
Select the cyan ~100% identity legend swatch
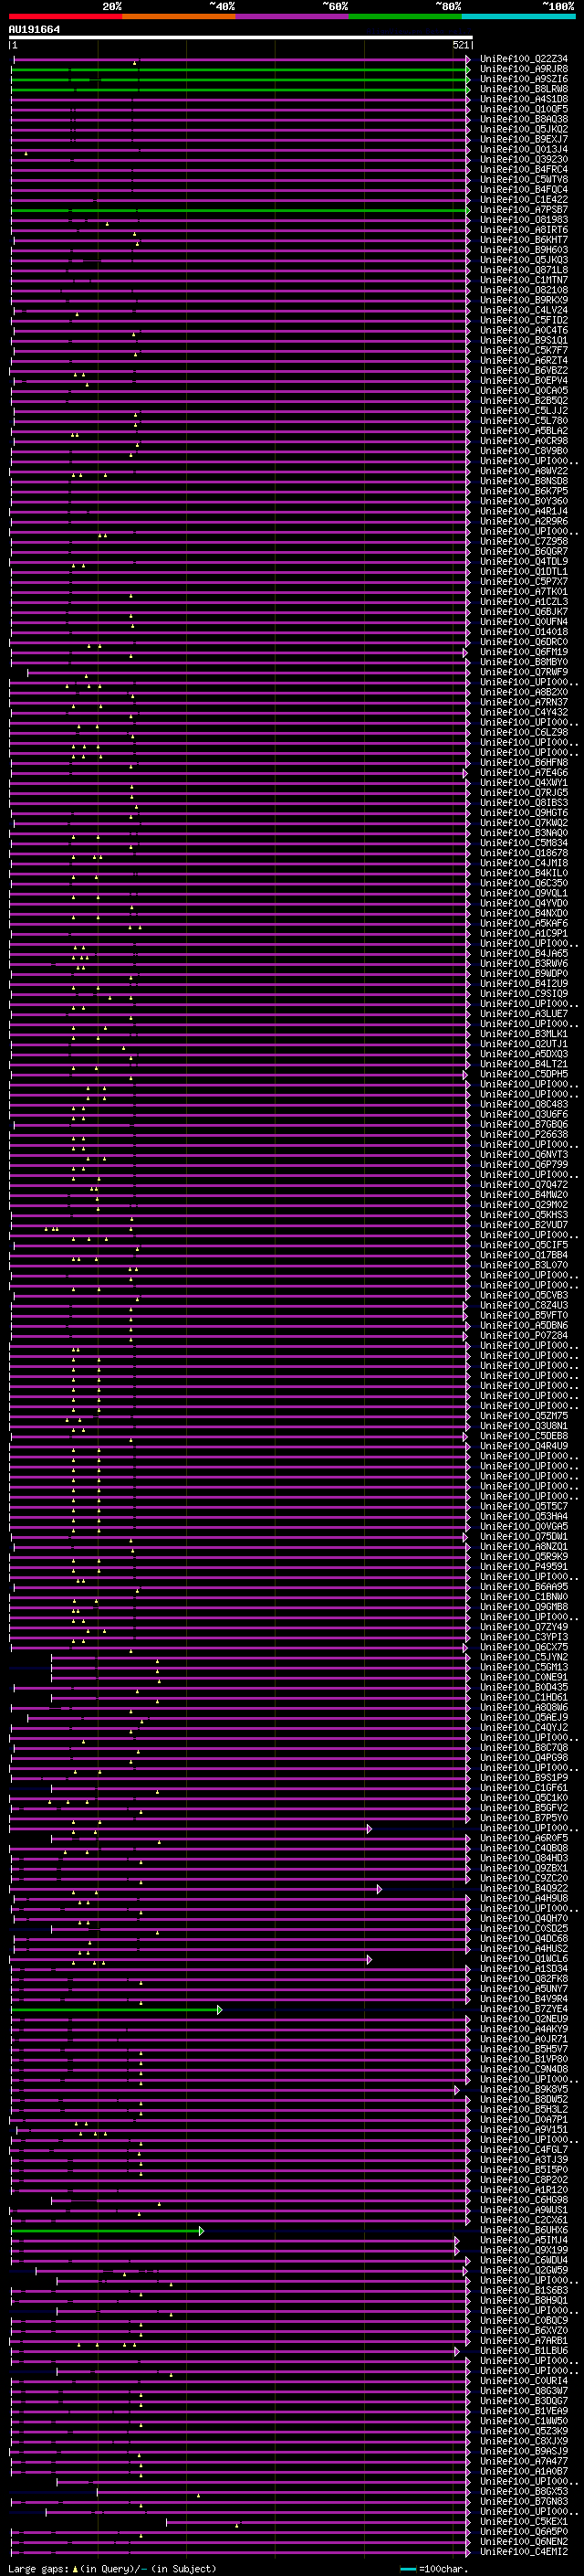point(518,16)
